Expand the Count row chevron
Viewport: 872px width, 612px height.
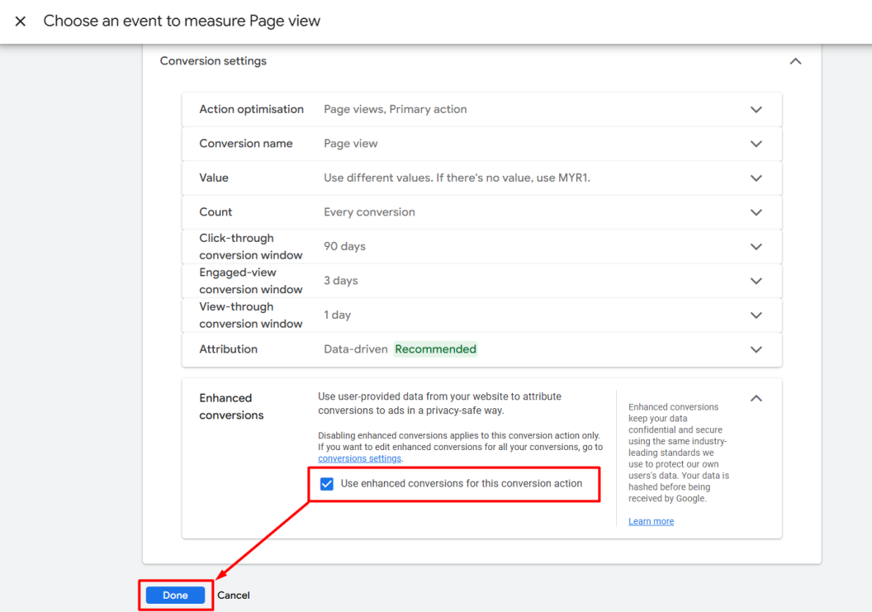(x=756, y=212)
